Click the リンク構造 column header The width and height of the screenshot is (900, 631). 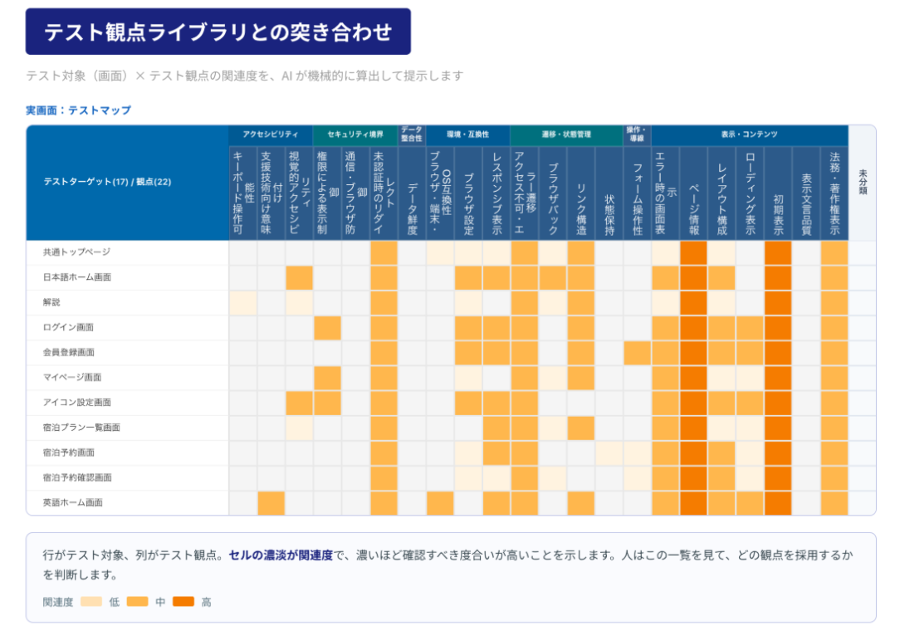[x=581, y=193]
